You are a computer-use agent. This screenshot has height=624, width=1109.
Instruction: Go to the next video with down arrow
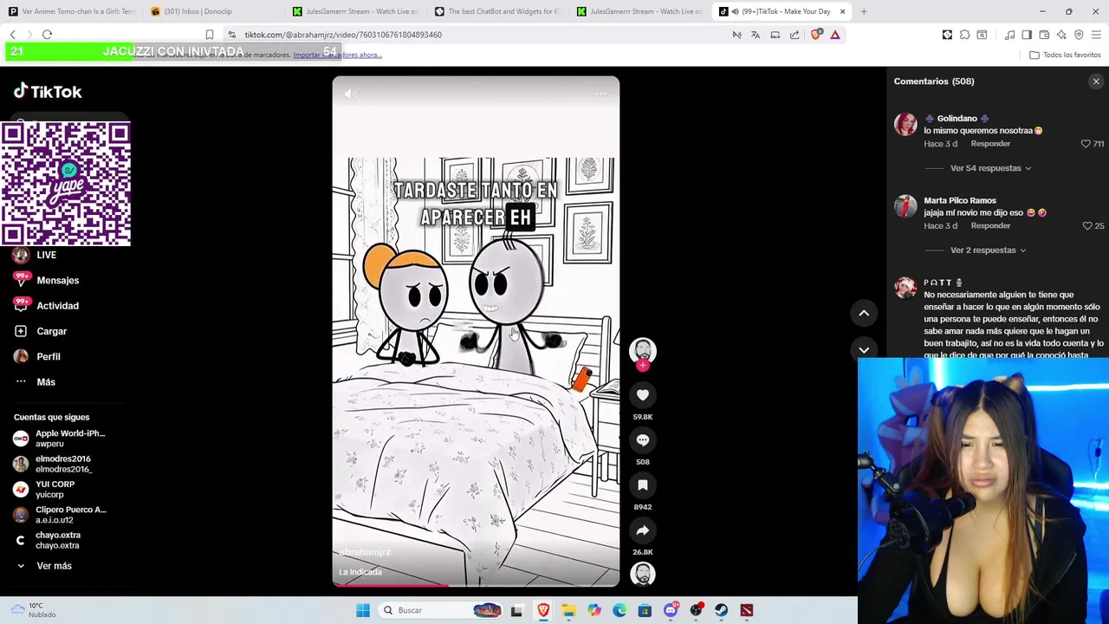pyautogui.click(x=864, y=349)
